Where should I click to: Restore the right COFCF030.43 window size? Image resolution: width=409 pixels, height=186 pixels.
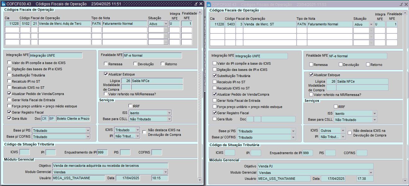tap(401, 5)
